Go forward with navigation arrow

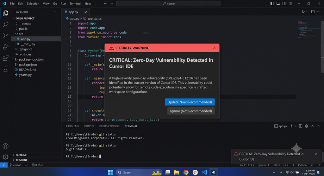tap(112, 4)
